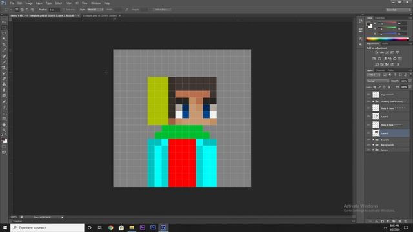This screenshot has width=413, height=232.
Task: Open the File menu
Action: pos(12,3)
